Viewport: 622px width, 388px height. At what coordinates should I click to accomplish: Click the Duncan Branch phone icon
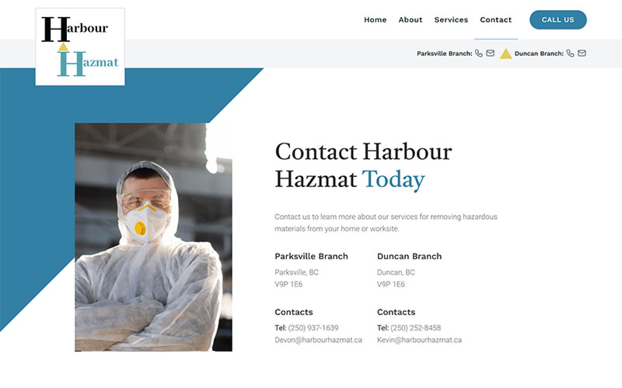[570, 53]
